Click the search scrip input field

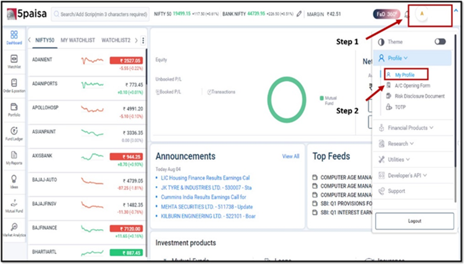[x=100, y=14]
